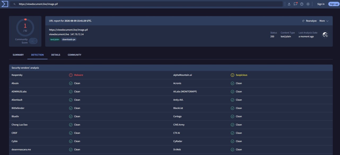Click the clean checkmark for BitDefender
The image size is (340, 155).
pyautogui.click(x=71, y=108)
